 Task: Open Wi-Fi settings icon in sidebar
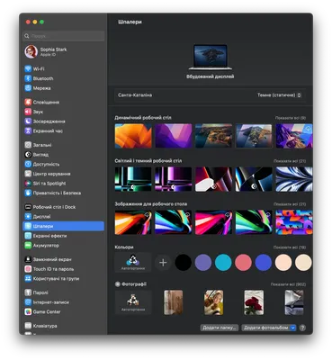tap(28, 68)
